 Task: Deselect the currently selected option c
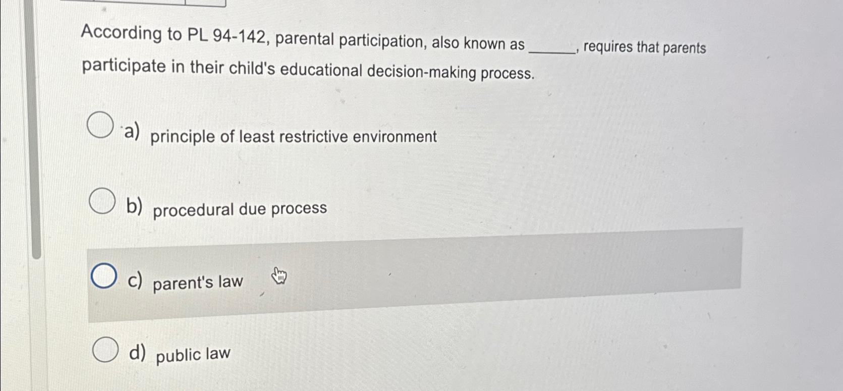click(x=104, y=275)
